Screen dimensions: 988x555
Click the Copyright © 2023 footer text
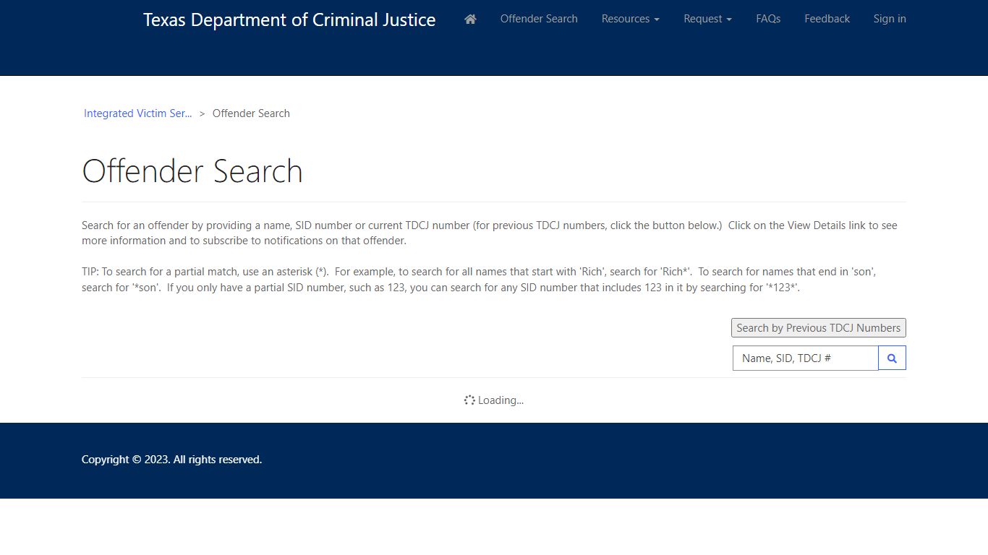[x=172, y=460]
